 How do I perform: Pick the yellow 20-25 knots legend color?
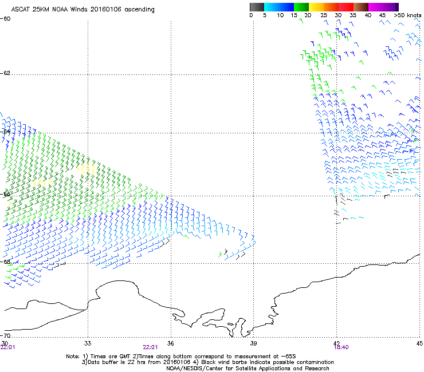[316, 7]
